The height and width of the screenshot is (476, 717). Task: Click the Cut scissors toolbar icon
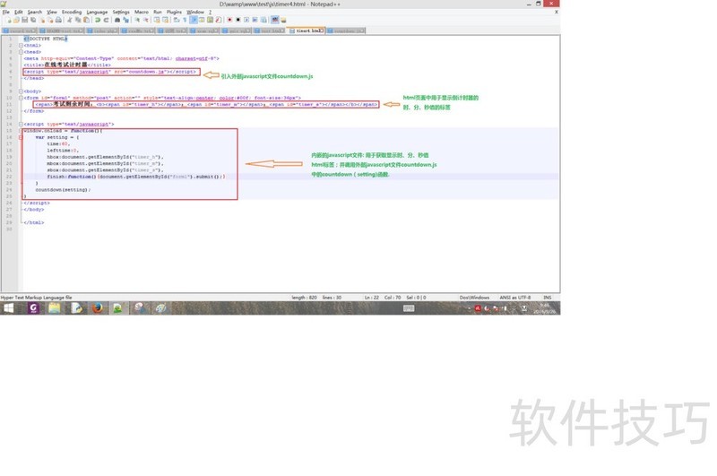[x=70, y=20]
